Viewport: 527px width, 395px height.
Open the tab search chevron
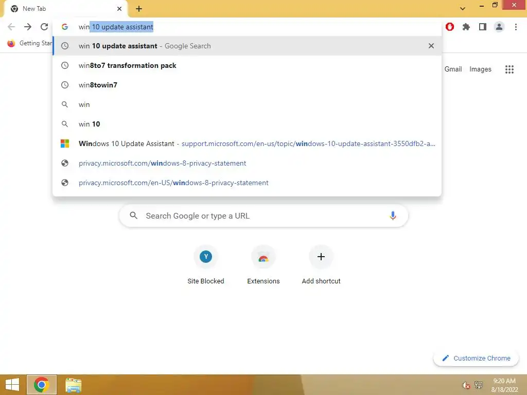pos(463,9)
